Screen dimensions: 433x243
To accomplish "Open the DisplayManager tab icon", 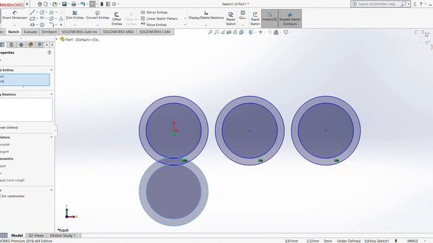I will pos(30,45).
